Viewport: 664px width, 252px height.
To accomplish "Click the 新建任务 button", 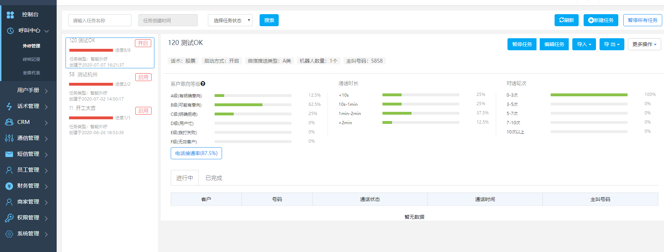I will tap(601, 20).
